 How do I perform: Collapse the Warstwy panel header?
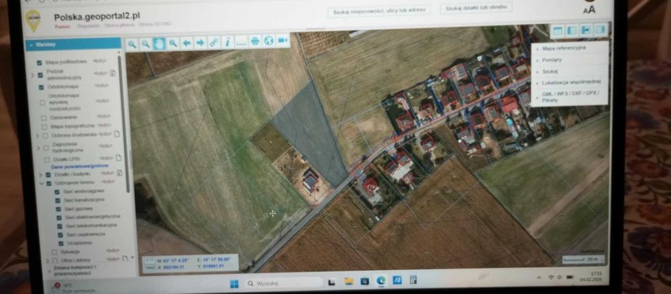click(x=73, y=44)
